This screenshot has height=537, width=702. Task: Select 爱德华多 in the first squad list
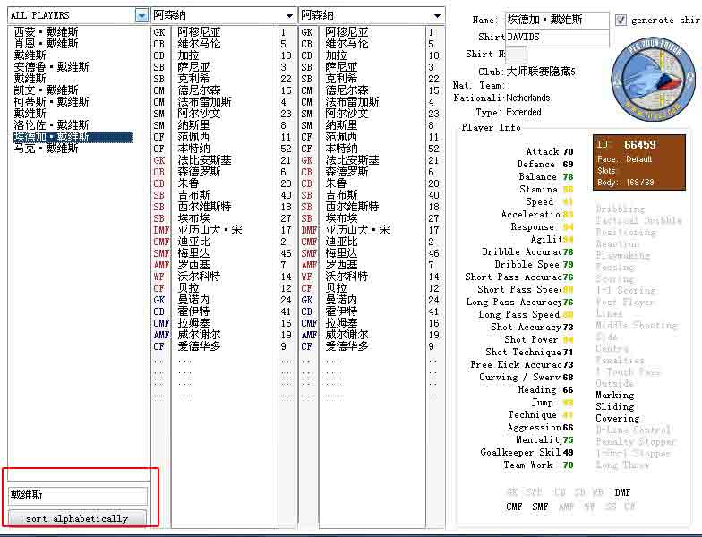199,345
